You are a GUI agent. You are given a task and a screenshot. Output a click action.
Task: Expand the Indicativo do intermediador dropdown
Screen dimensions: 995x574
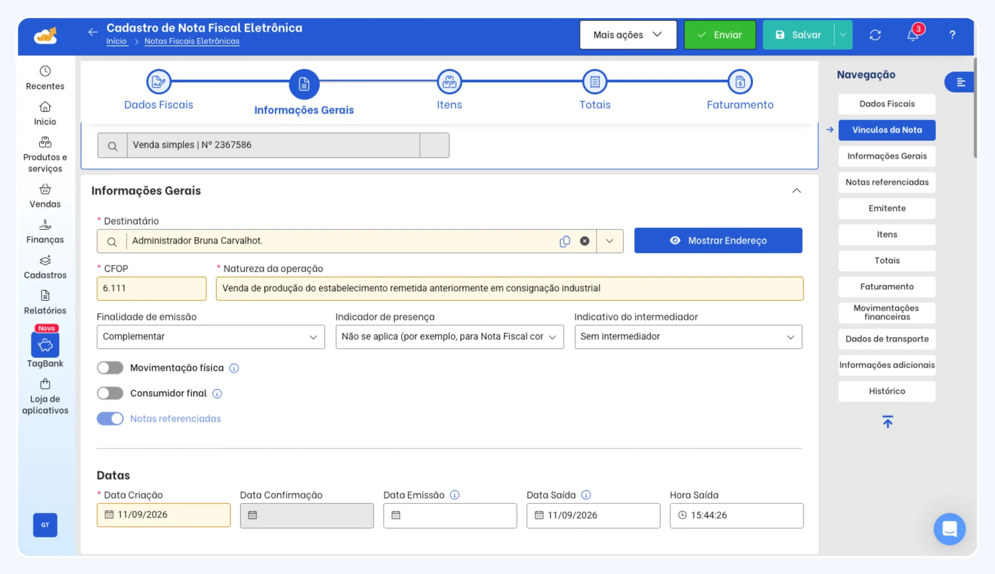click(688, 337)
